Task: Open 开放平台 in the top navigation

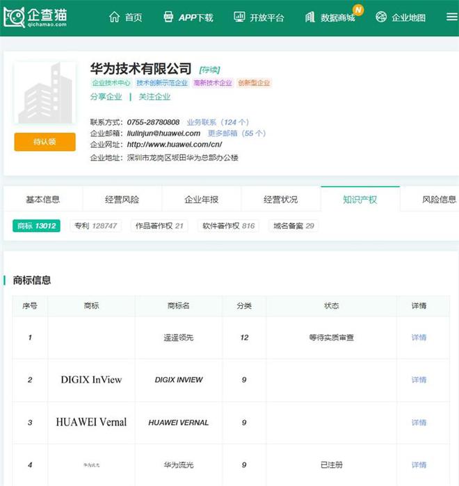Action: click(267, 17)
